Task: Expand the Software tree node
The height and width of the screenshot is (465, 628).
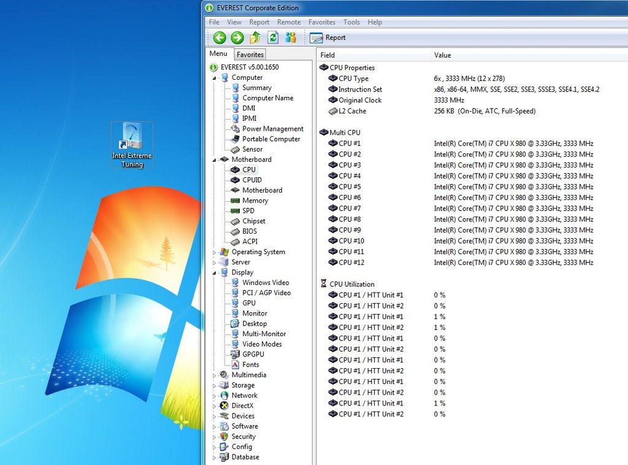Action: point(214,427)
